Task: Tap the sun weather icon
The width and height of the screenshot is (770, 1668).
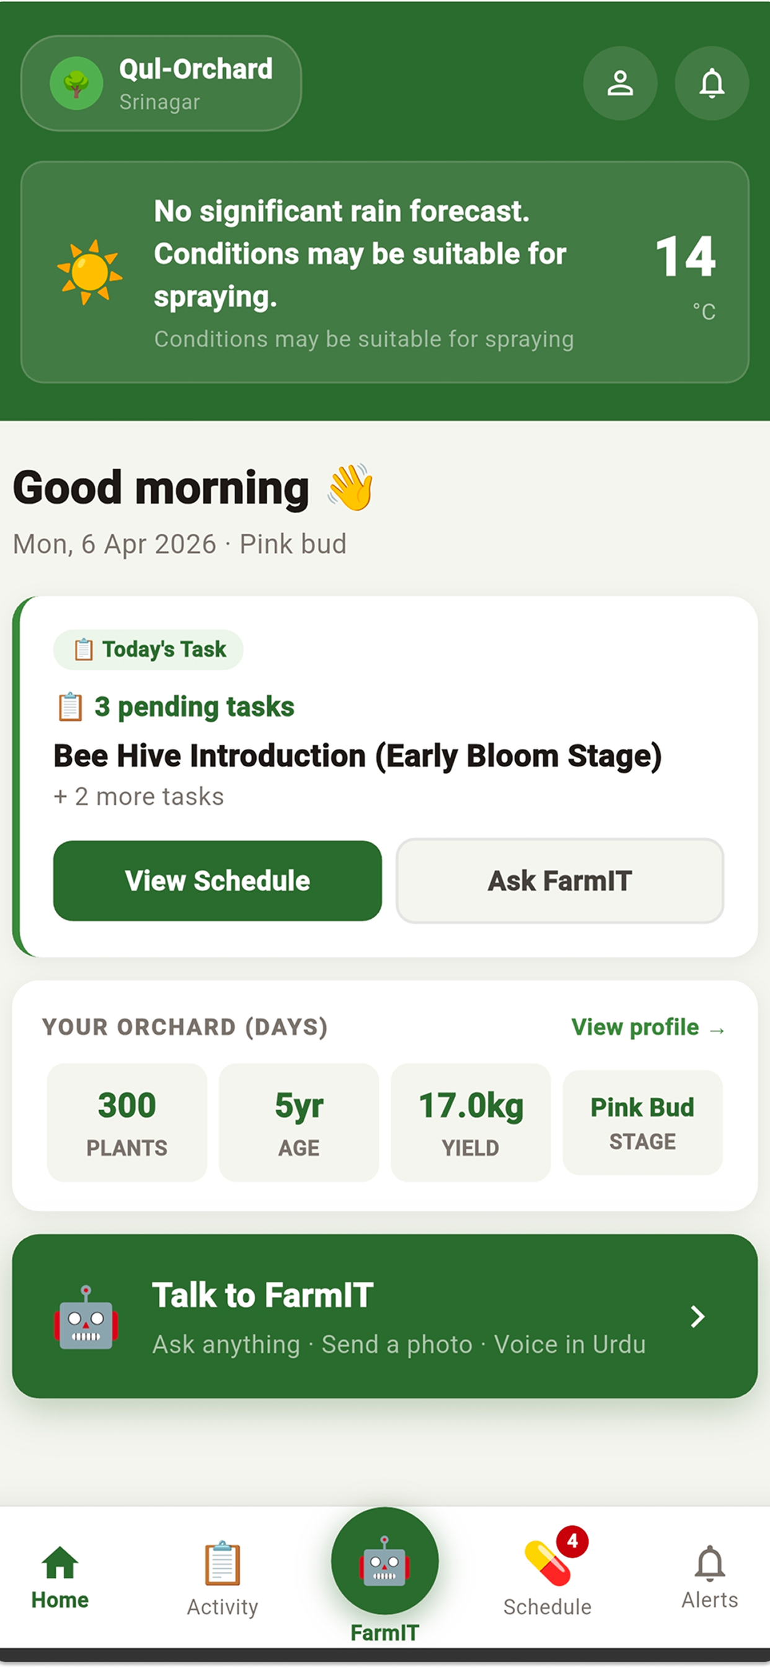Action: click(89, 272)
